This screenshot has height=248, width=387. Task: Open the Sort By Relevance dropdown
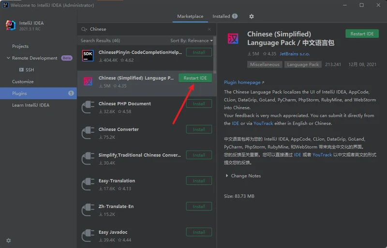click(x=191, y=41)
